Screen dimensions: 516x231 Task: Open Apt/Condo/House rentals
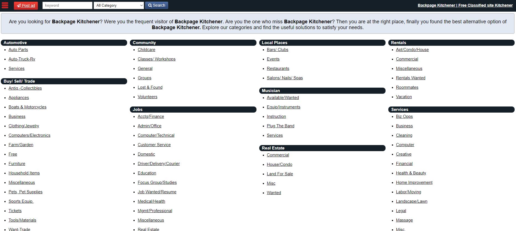(412, 50)
